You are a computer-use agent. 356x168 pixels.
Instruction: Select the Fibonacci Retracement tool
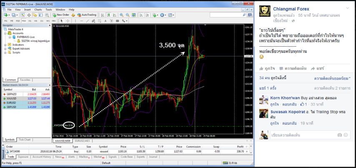[x=100, y=21]
